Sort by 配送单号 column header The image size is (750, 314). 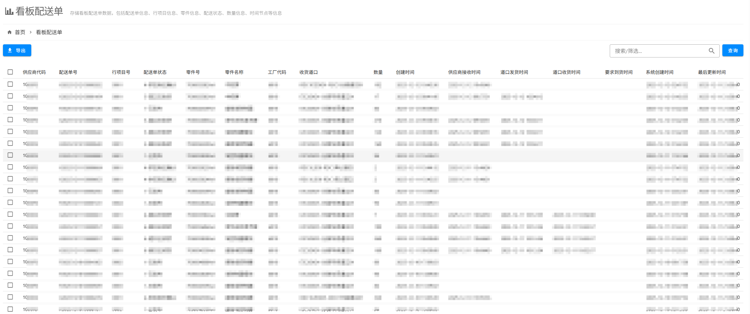[68, 72]
